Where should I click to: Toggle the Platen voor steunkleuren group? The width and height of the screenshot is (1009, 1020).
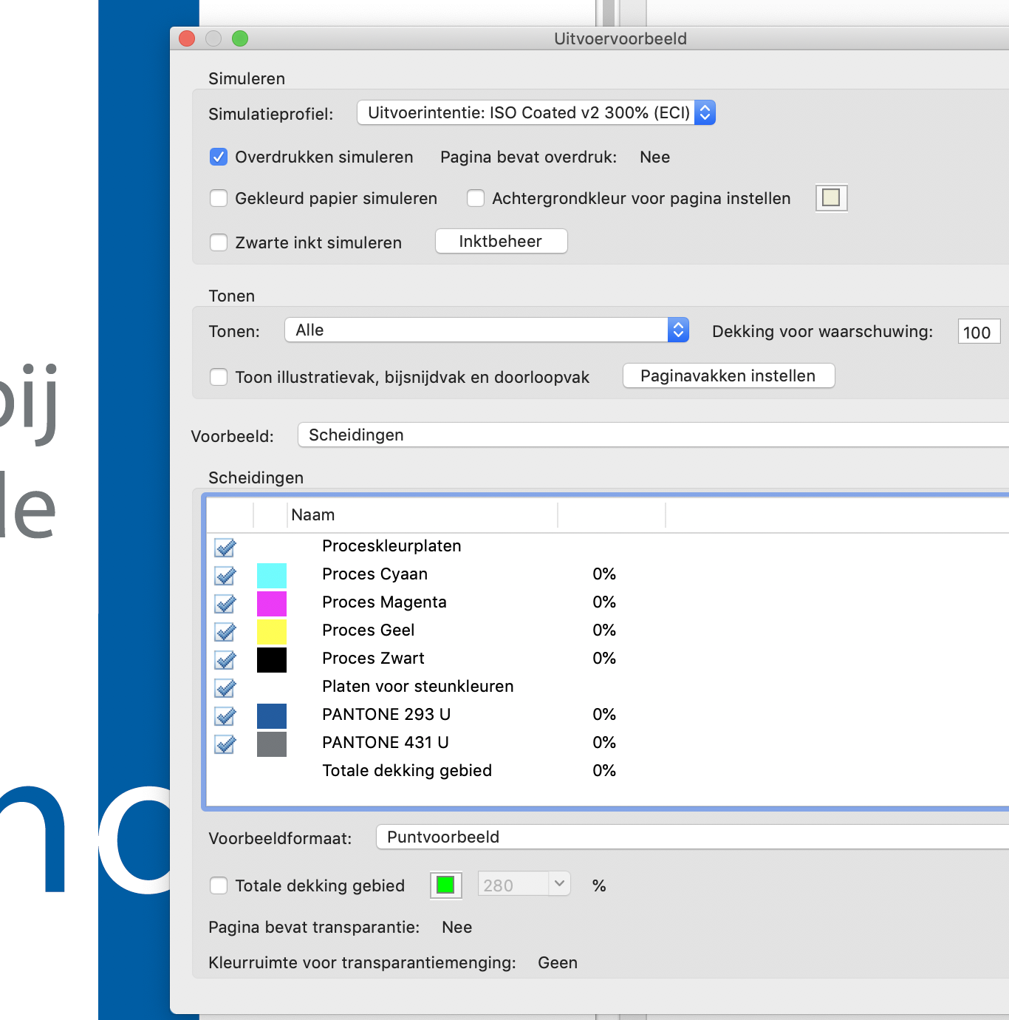(225, 688)
